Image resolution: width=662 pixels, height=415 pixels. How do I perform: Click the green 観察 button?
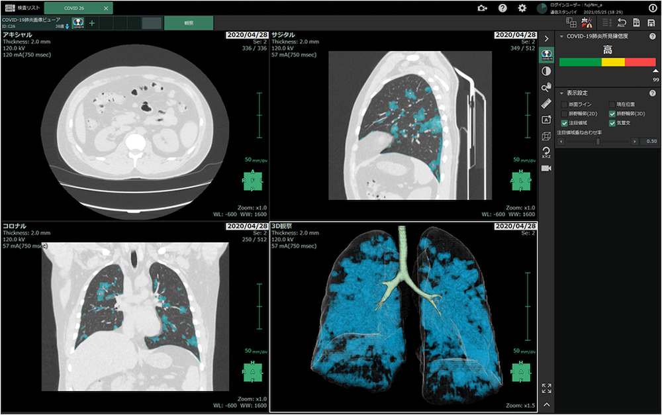click(189, 23)
